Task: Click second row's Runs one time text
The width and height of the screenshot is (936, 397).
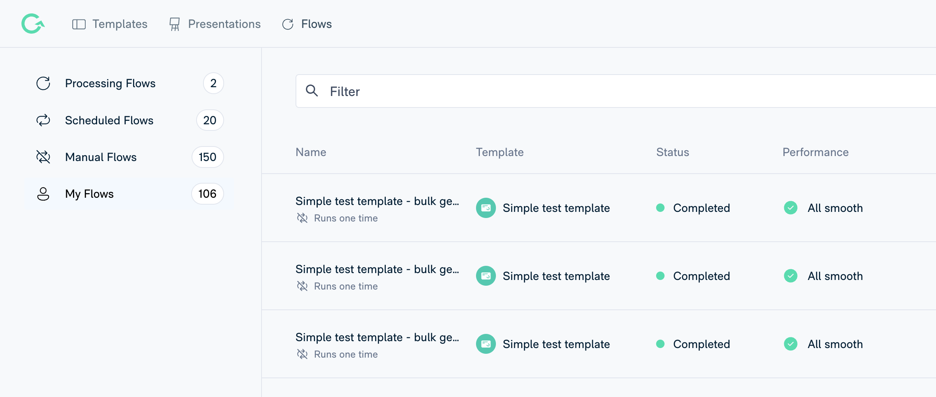Action: coord(346,286)
